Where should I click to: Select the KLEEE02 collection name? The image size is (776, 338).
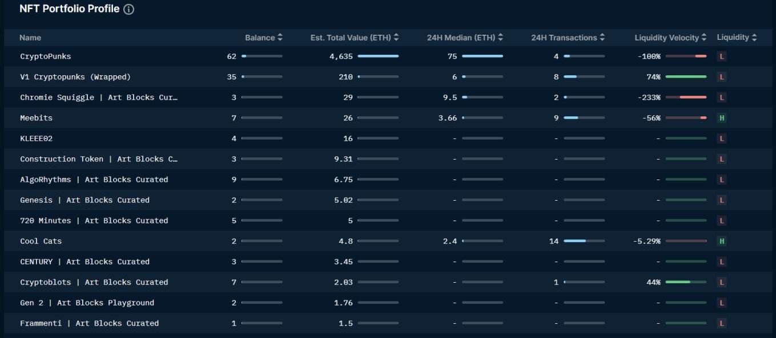point(36,139)
